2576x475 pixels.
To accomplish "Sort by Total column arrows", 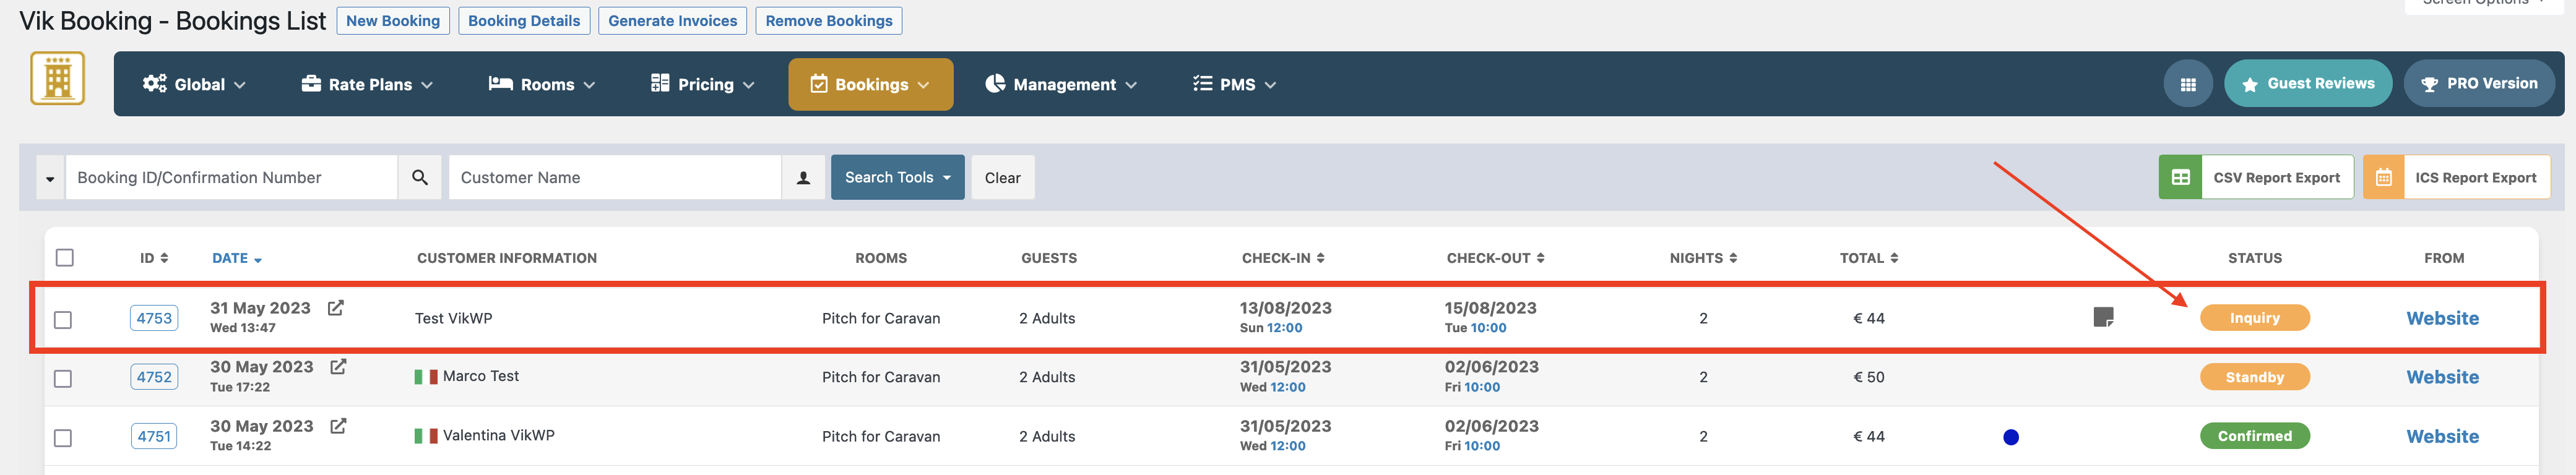I will [1894, 258].
